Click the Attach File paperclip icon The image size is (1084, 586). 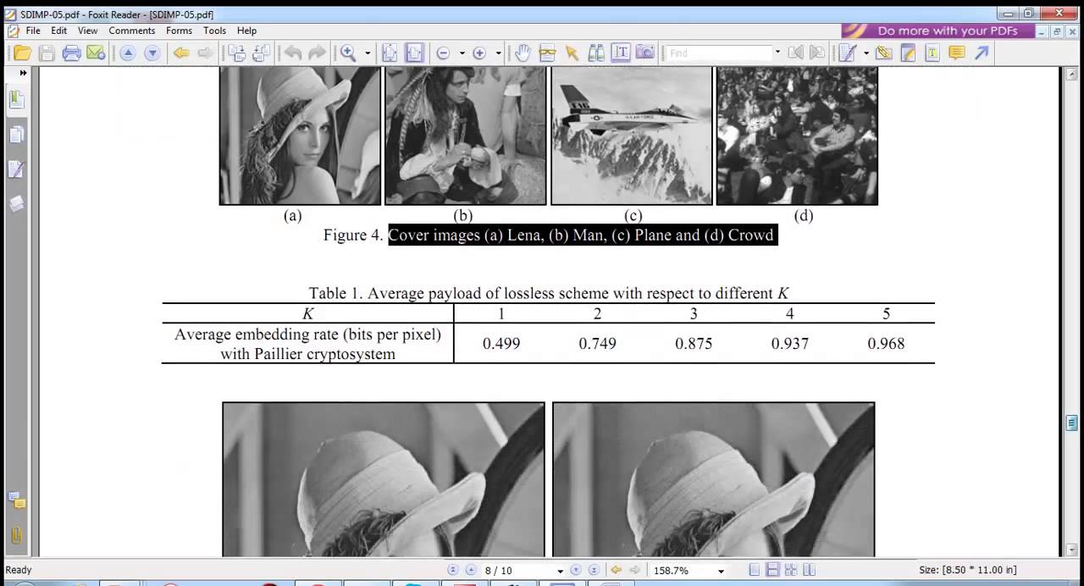(884, 53)
